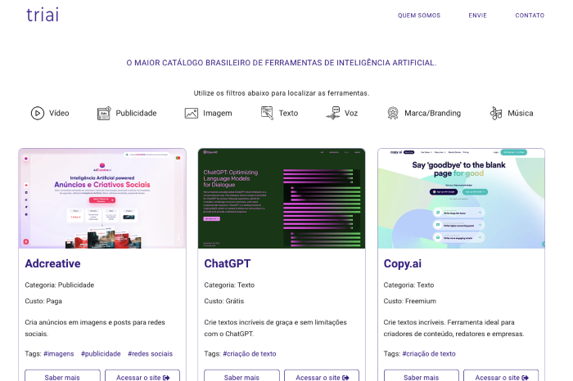The width and height of the screenshot is (573, 381).
Task: Select ChatGPT's #criação de texto tag
Action: tap(250, 354)
